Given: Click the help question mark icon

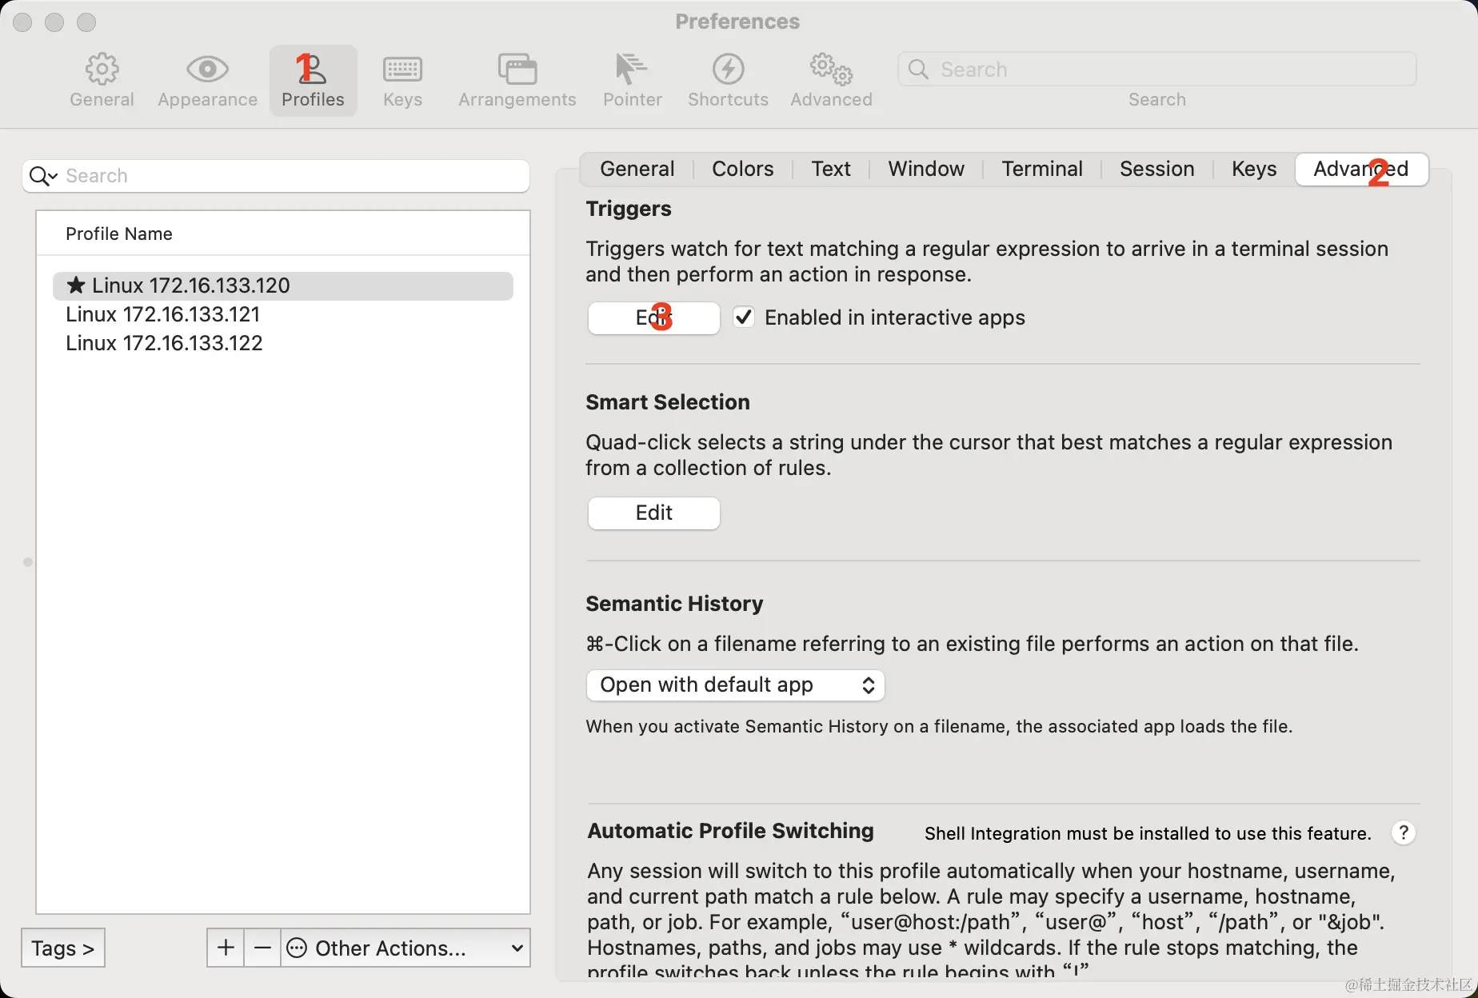Looking at the screenshot, I should coord(1403,832).
